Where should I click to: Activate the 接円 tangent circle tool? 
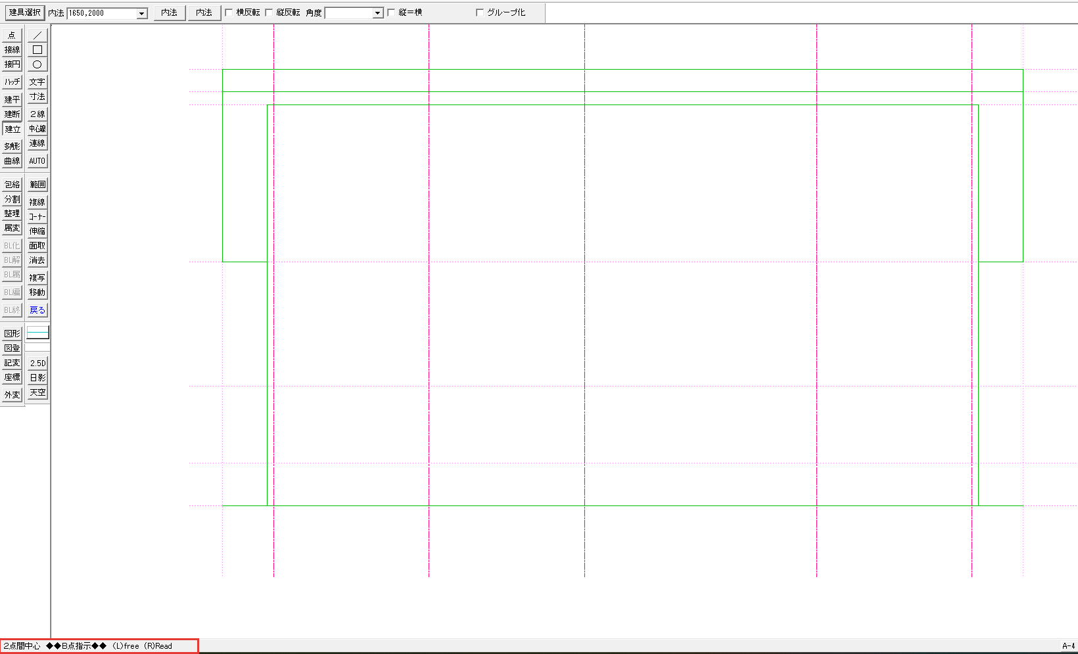pos(12,64)
